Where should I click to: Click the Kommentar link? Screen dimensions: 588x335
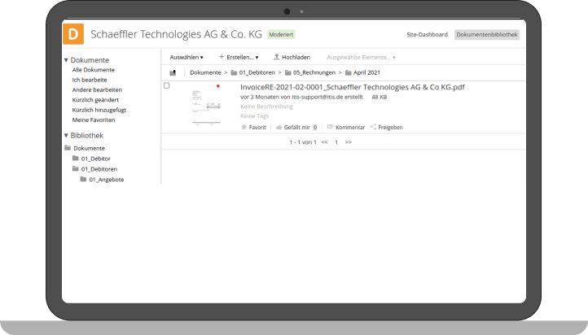tap(350, 128)
